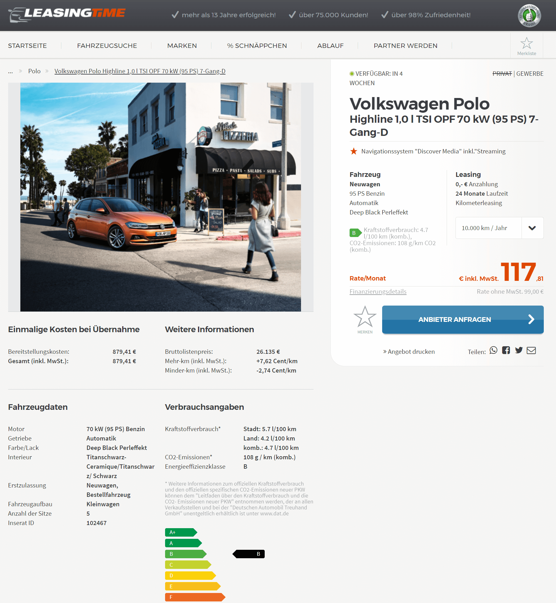Click the breadcrumb ellipsis

tap(10, 71)
